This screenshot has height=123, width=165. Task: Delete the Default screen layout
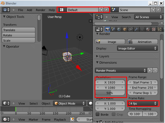[106, 10]
